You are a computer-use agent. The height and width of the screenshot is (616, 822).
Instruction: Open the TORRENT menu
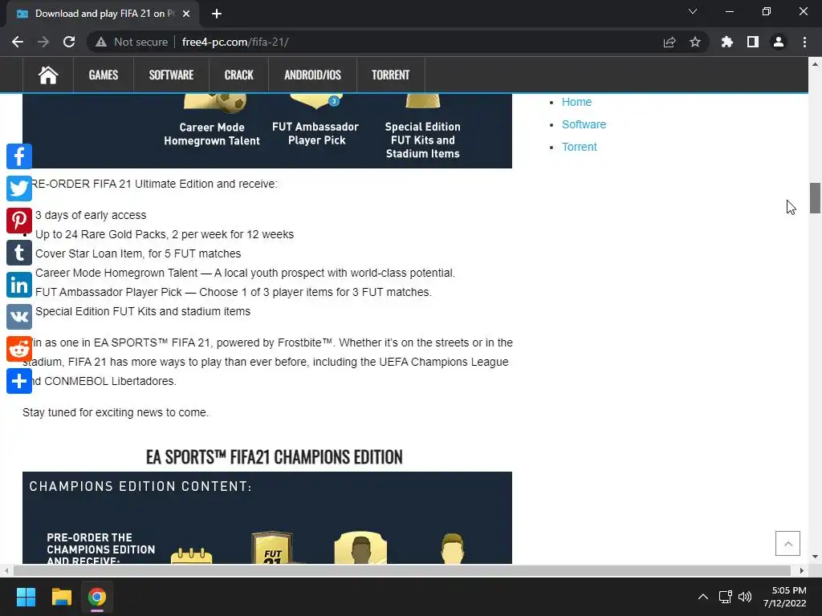[x=391, y=75]
